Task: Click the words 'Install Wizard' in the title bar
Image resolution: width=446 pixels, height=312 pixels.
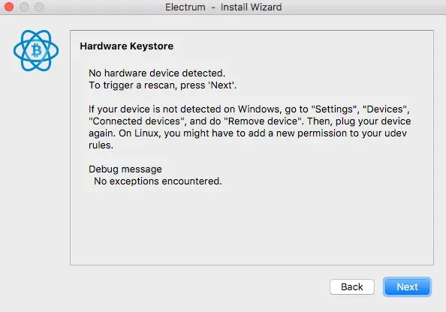Action: click(x=252, y=7)
